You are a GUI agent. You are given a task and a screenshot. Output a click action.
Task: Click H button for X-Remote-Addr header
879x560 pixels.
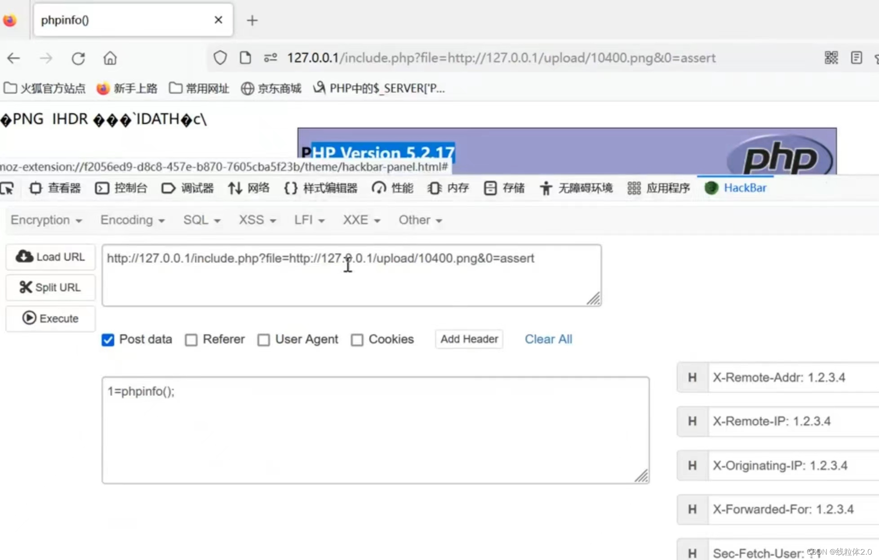(x=693, y=378)
